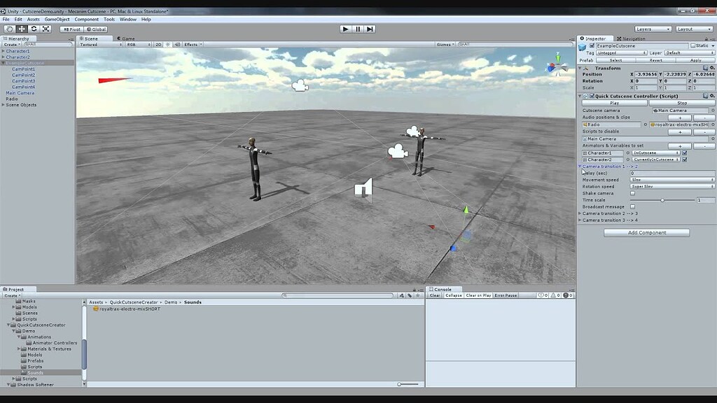Click the gear icon on the Transform component
The image size is (717, 403).
[x=711, y=67]
